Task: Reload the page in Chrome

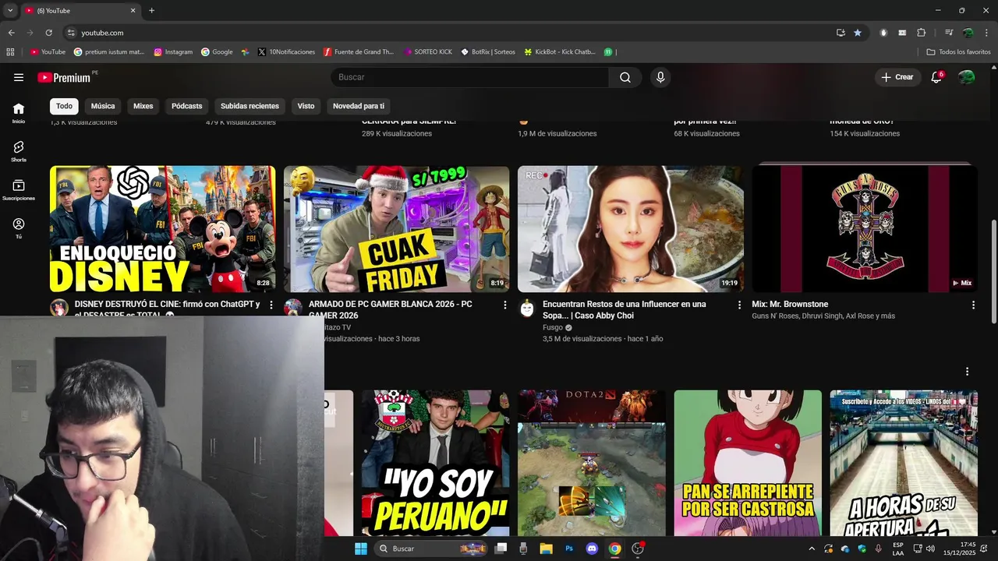Action: tap(48, 33)
